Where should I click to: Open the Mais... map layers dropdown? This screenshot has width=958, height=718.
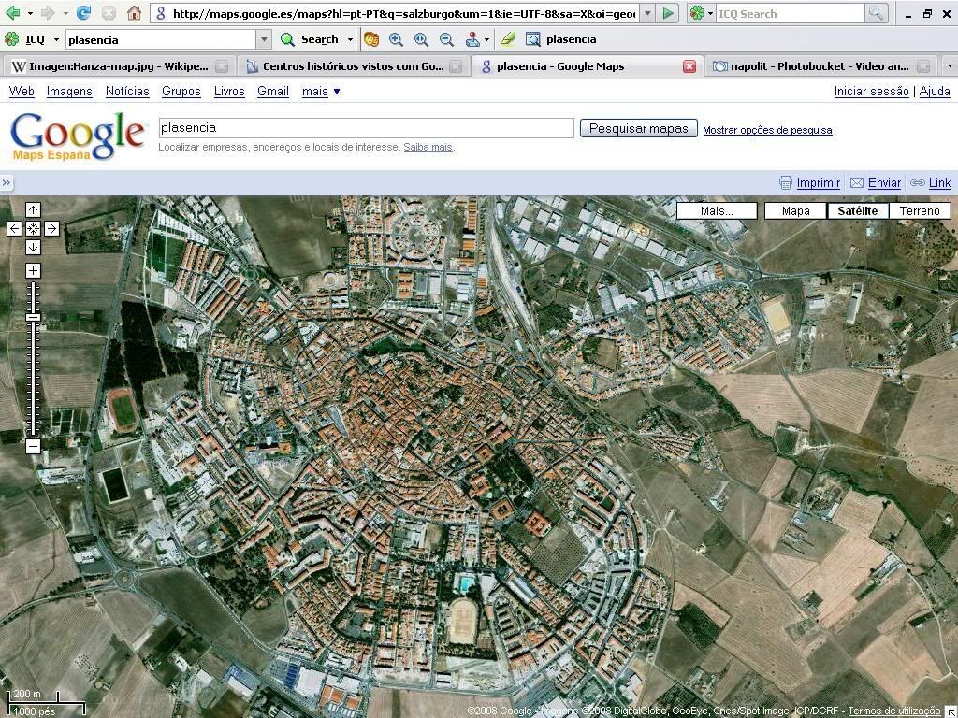click(x=717, y=210)
